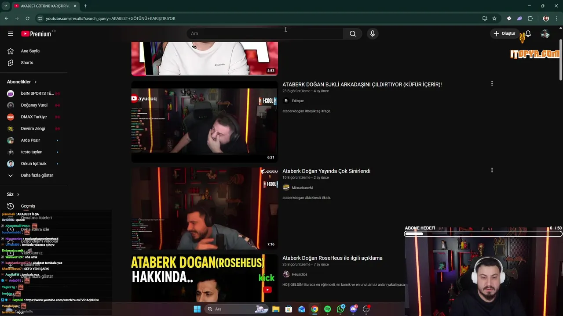Click the search magnifier button
Viewport: 563px width, 316px height.
tap(352, 33)
